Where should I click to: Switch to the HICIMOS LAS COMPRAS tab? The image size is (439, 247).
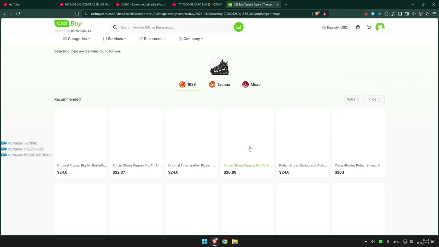tap(84, 4)
